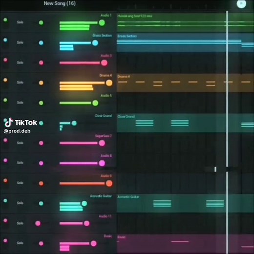254x254 pixels.
Task: Solo the SuperSaw 7 track
Action: coord(20,143)
